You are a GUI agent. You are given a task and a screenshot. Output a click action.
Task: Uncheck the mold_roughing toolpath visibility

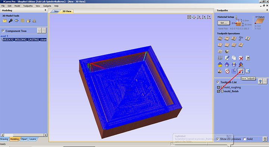(x=219, y=87)
